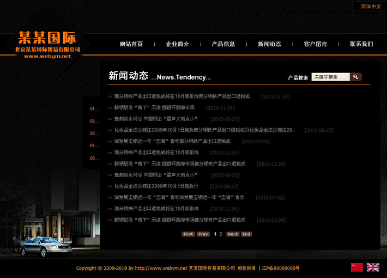Screen dimensions: 387x278
Task: Open the 企业简介 nav menu item
Action: (177, 44)
